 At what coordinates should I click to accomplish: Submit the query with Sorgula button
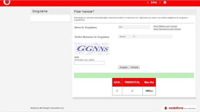[x=123, y=67]
